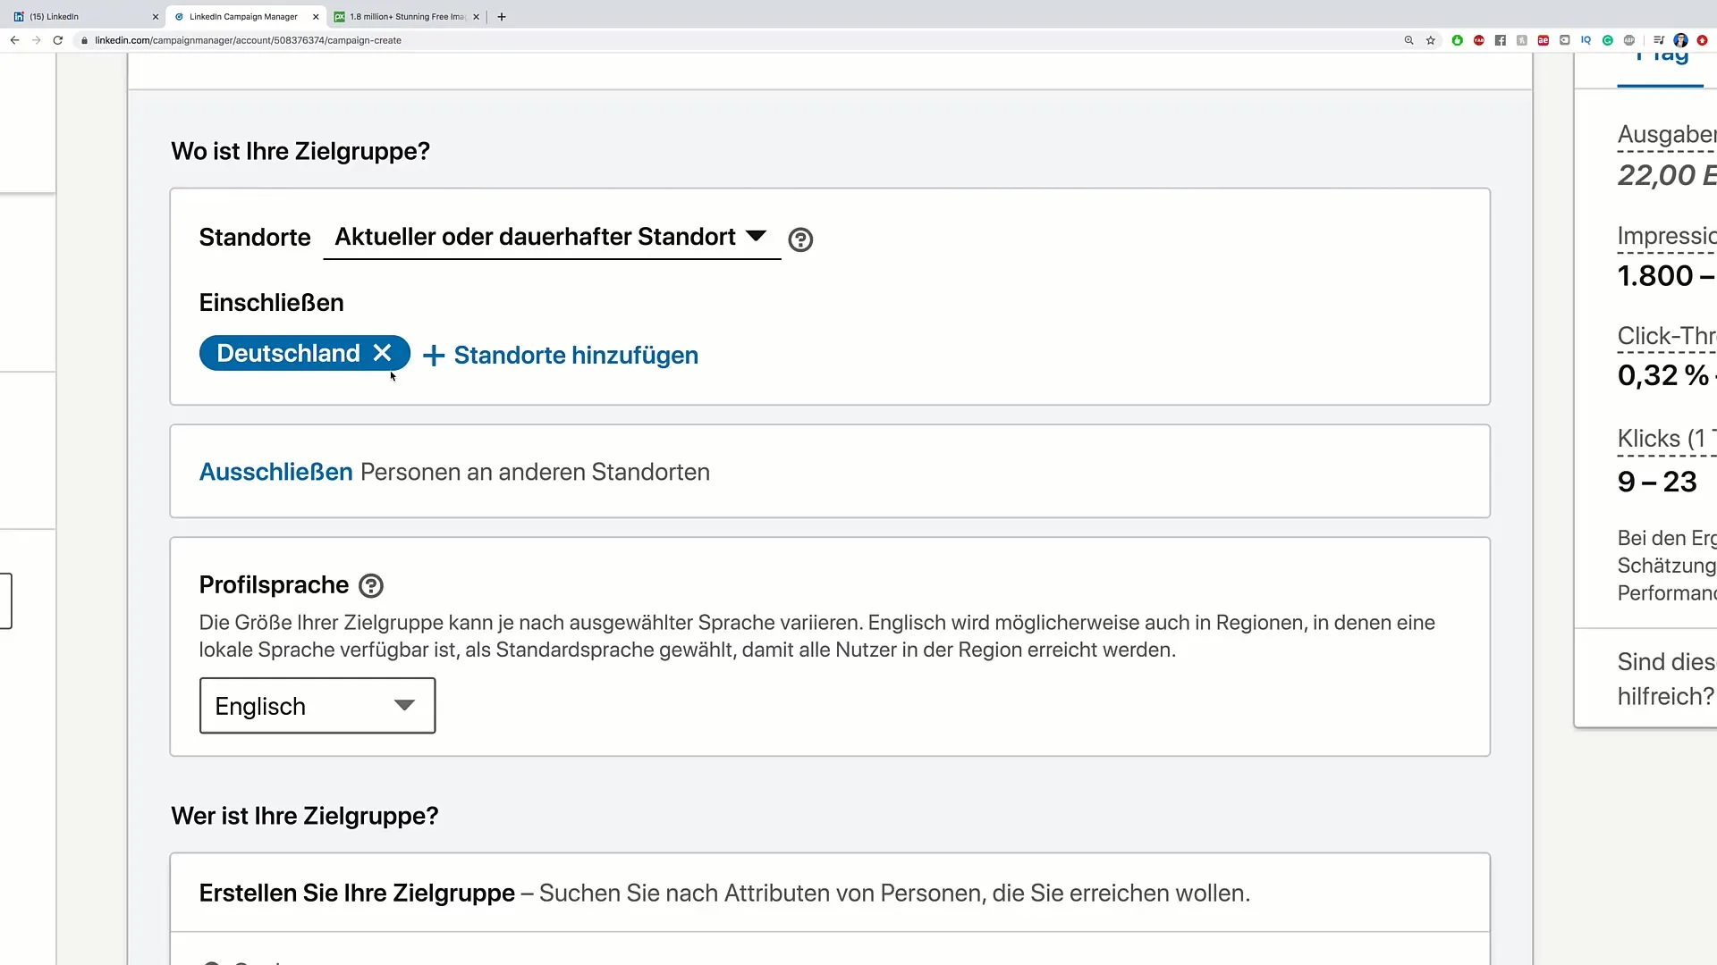Go forward in browser history
Image resolution: width=1717 pixels, height=965 pixels.
coord(36,40)
